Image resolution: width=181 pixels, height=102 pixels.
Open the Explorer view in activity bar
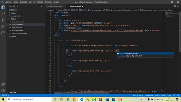pos(3,7)
